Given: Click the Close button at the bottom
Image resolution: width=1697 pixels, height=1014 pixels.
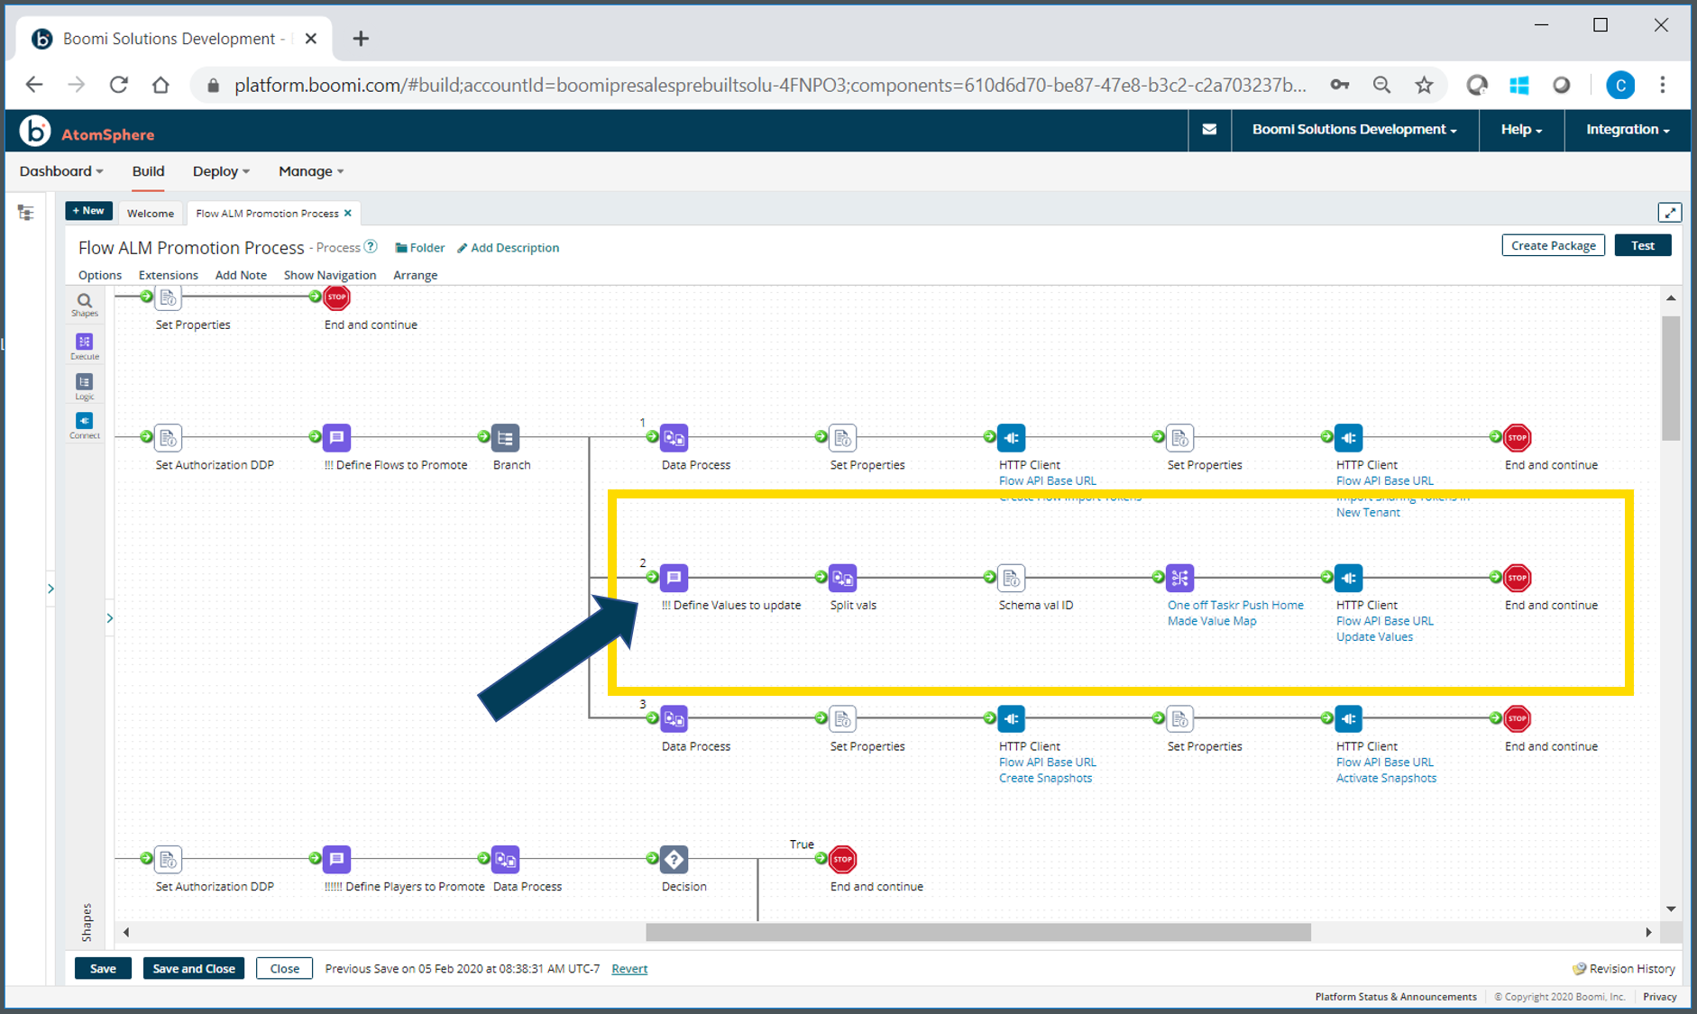Looking at the screenshot, I should (x=284, y=968).
